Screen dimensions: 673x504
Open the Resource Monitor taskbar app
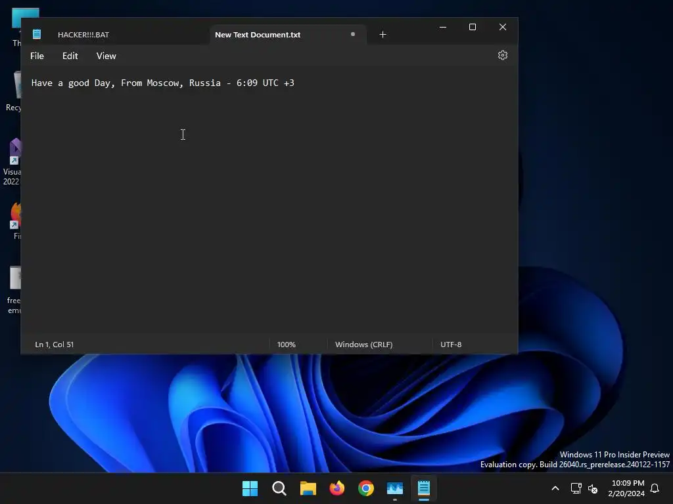click(395, 488)
